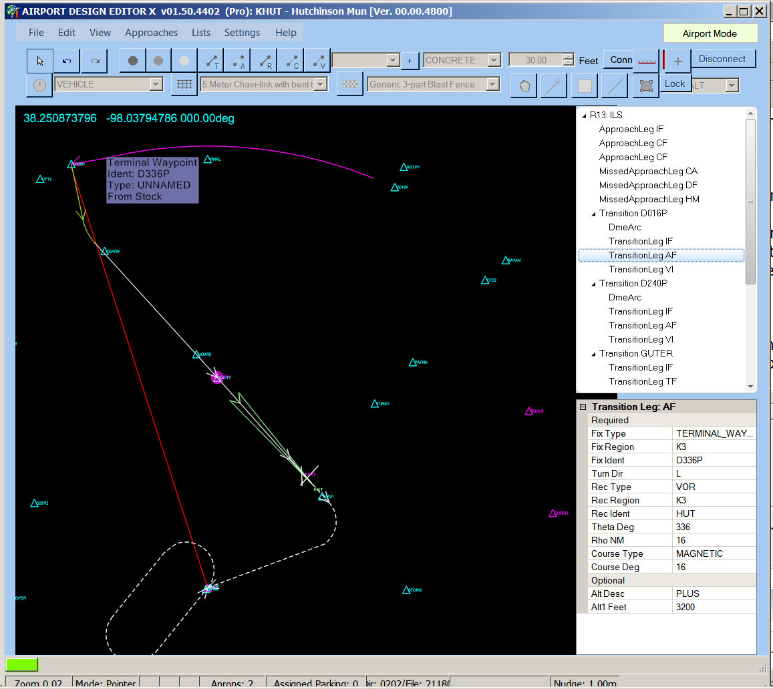773x689 pixels.
Task: Collapse the Transition Leg: AF property section
Action: 583,407
